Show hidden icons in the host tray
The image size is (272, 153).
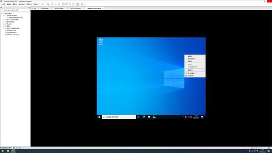point(247,151)
